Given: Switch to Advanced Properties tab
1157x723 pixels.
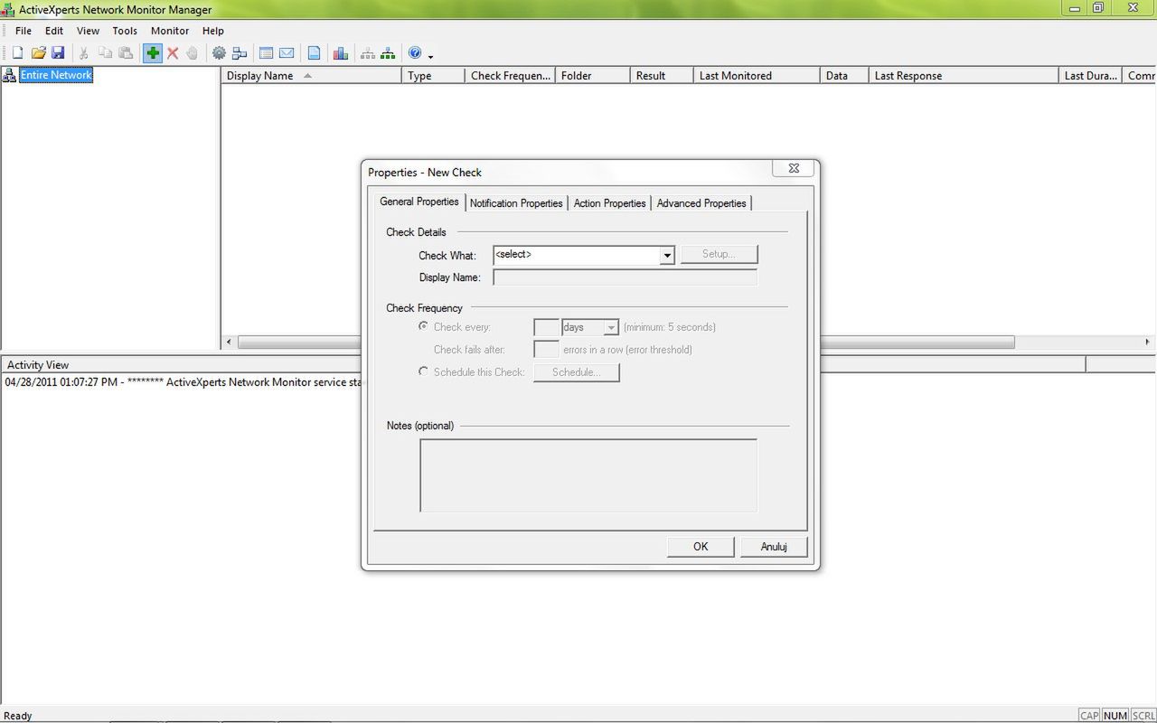Looking at the screenshot, I should point(701,203).
